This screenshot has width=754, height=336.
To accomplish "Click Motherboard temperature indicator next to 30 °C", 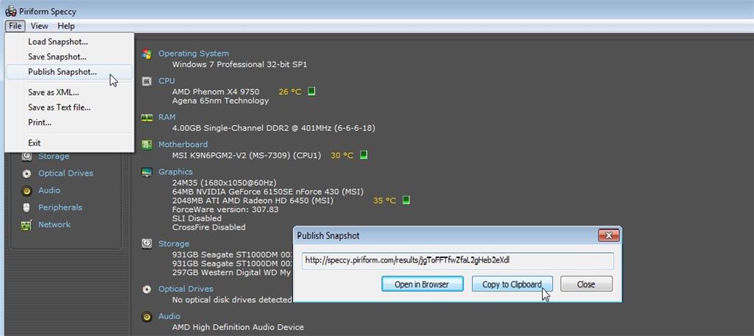I will [x=364, y=155].
